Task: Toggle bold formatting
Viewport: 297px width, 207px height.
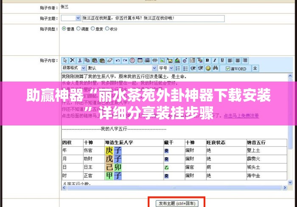Action: 207,60
